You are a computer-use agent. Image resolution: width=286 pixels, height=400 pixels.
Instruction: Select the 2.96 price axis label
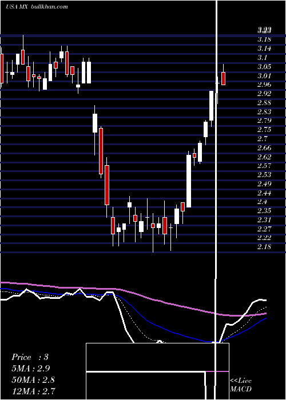(264, 85)
